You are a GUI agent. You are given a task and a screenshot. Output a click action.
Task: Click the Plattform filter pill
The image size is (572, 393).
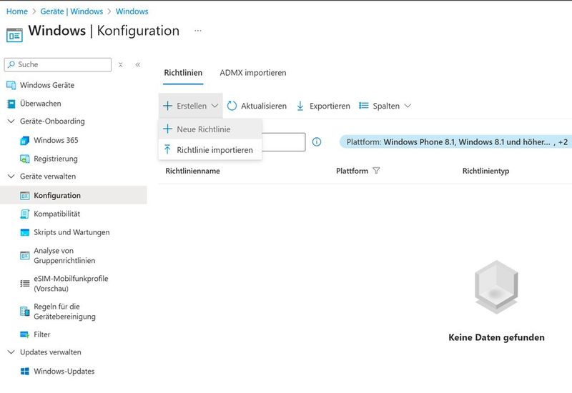point(456,141)
